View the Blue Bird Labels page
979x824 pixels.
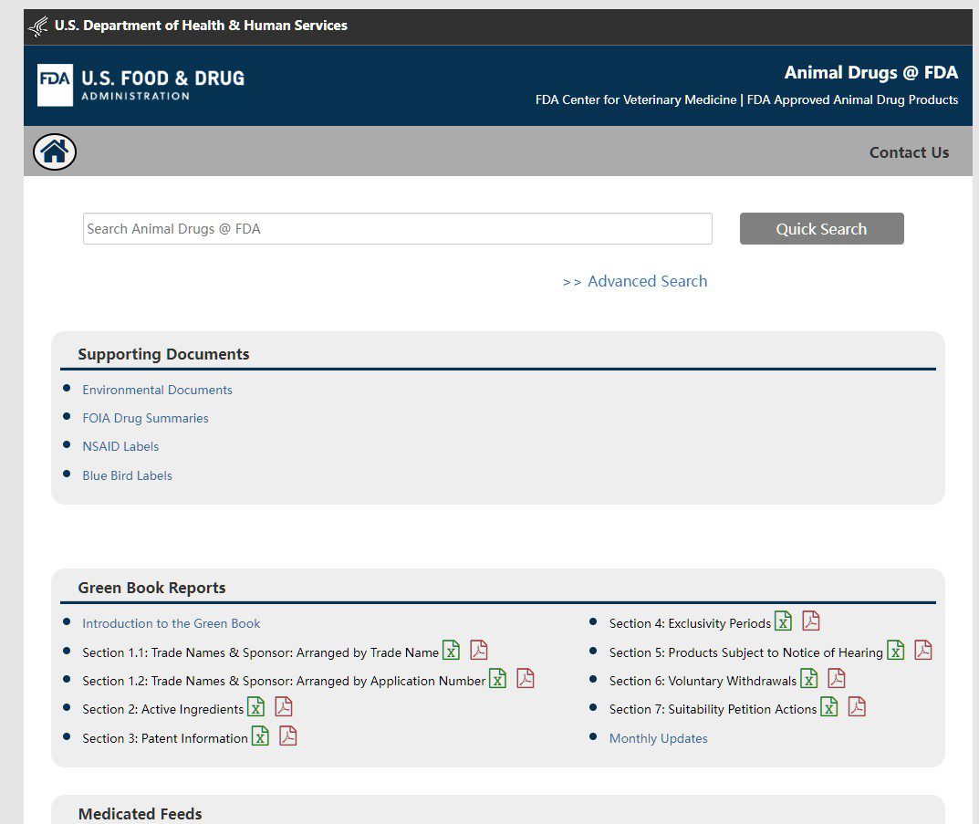point(128,475)
